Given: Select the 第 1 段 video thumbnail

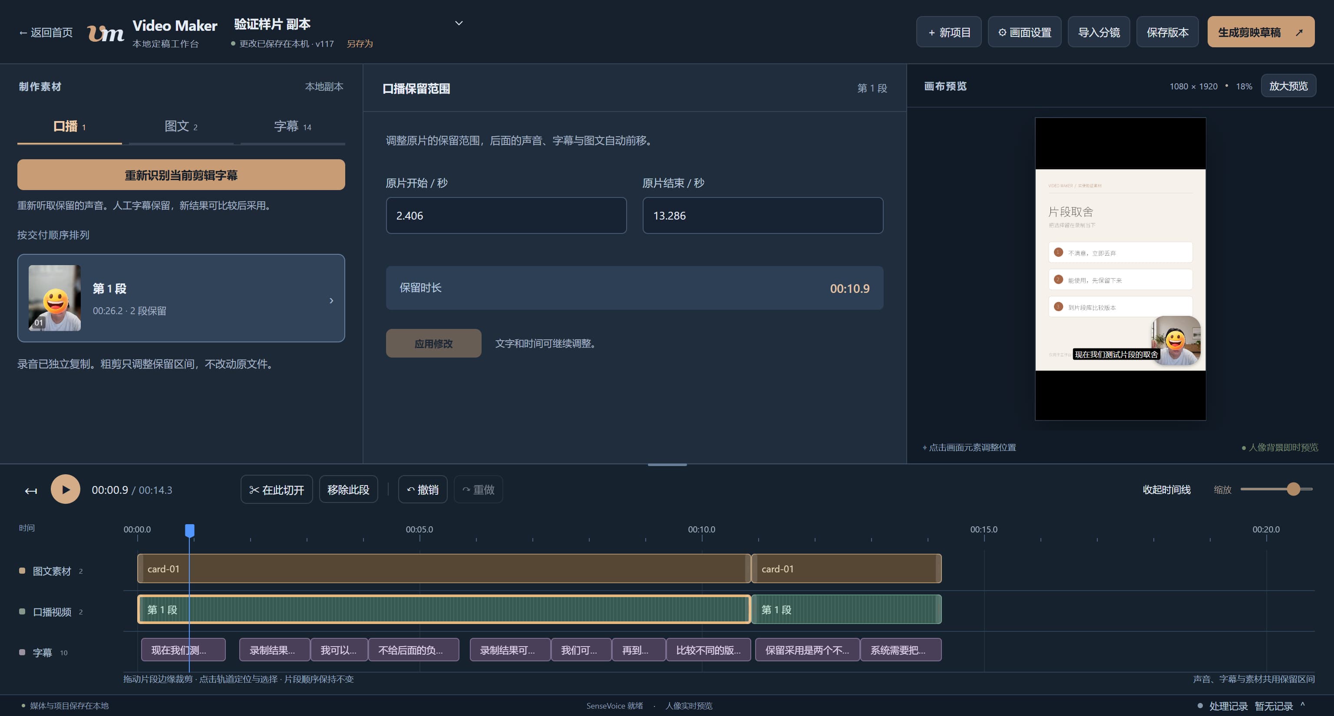Looking at the screenshot, I should 54,298.
